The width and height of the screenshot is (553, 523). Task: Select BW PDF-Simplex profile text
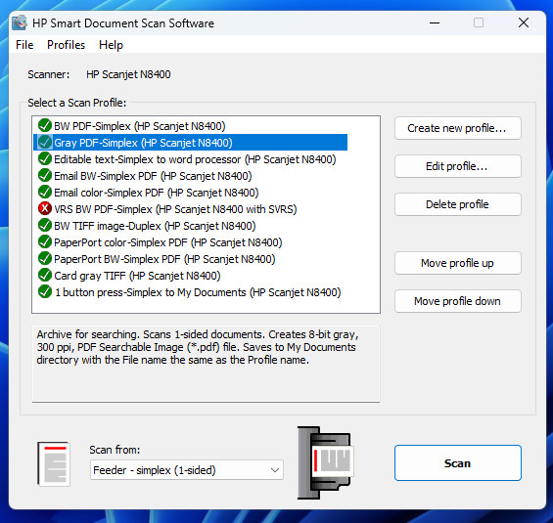coord(140,126)
